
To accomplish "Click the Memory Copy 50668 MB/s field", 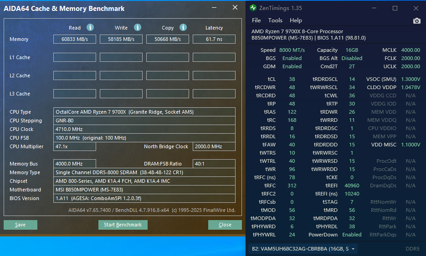I will [x=168, y=39].
